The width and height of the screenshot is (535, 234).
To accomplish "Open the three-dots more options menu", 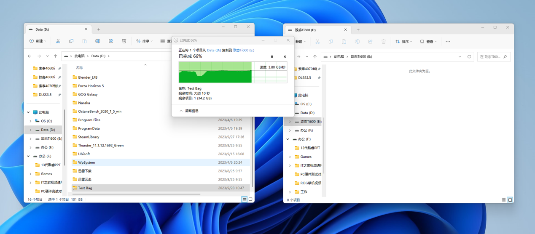I will (448, 42).
